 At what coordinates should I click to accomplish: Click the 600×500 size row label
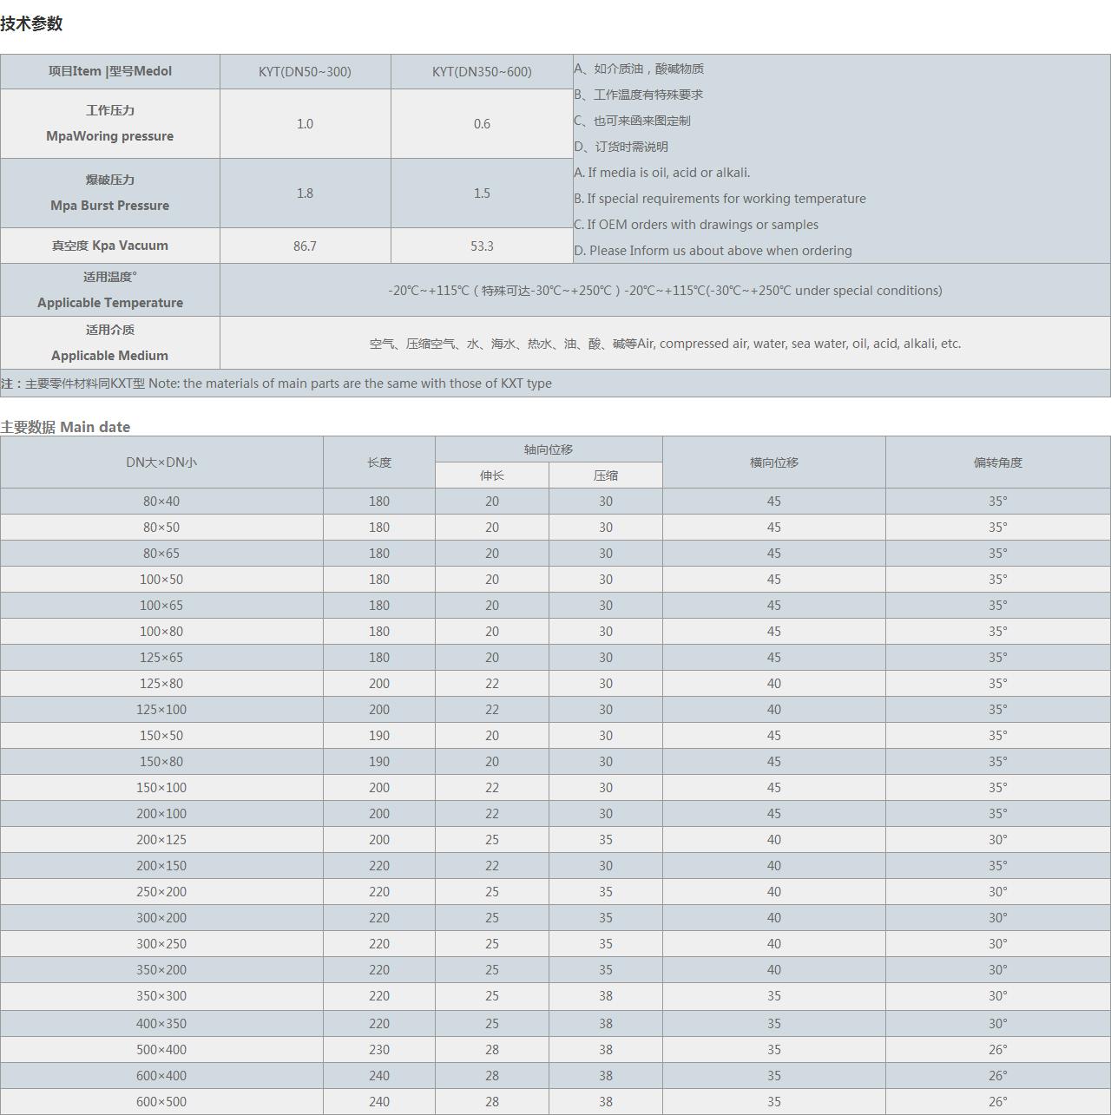pos(161,1101)
